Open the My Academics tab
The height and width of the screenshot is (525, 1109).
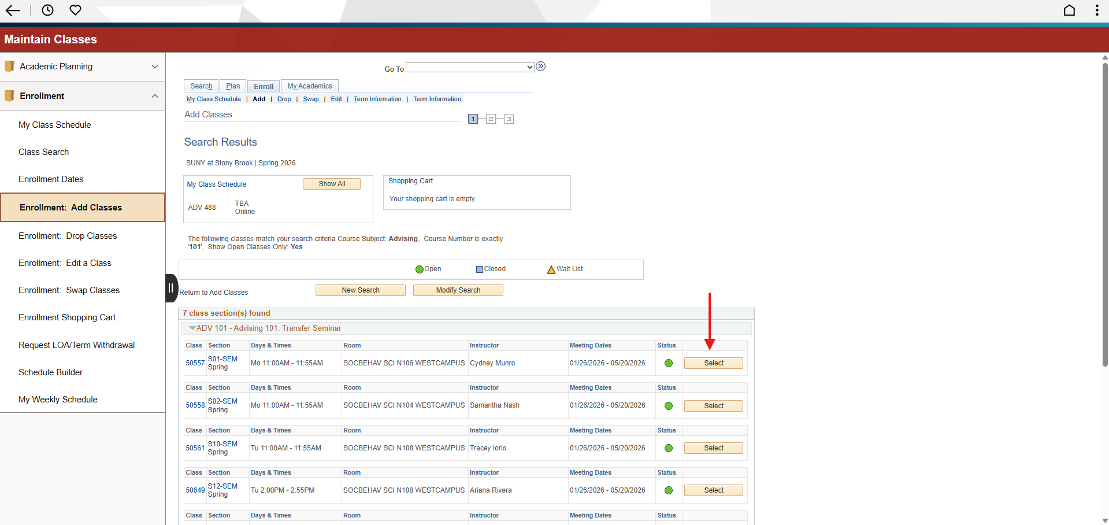pyautogui.click(x=310, y=86)
